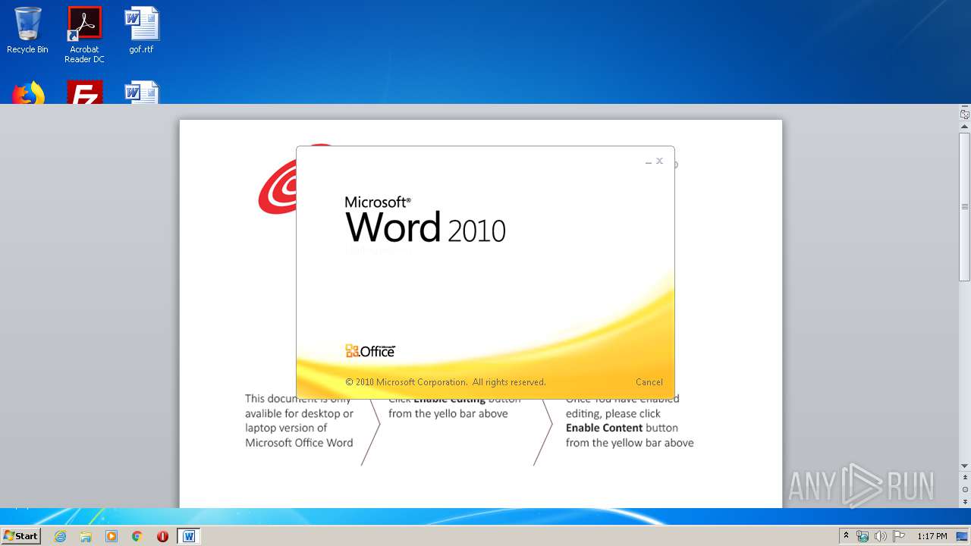971x546 pixels.
Task: Click 'laptop version of' text in document
Action: tap(286, 428)
